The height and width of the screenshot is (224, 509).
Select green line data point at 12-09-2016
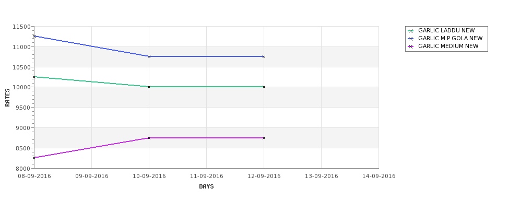(x=264, y=87)
